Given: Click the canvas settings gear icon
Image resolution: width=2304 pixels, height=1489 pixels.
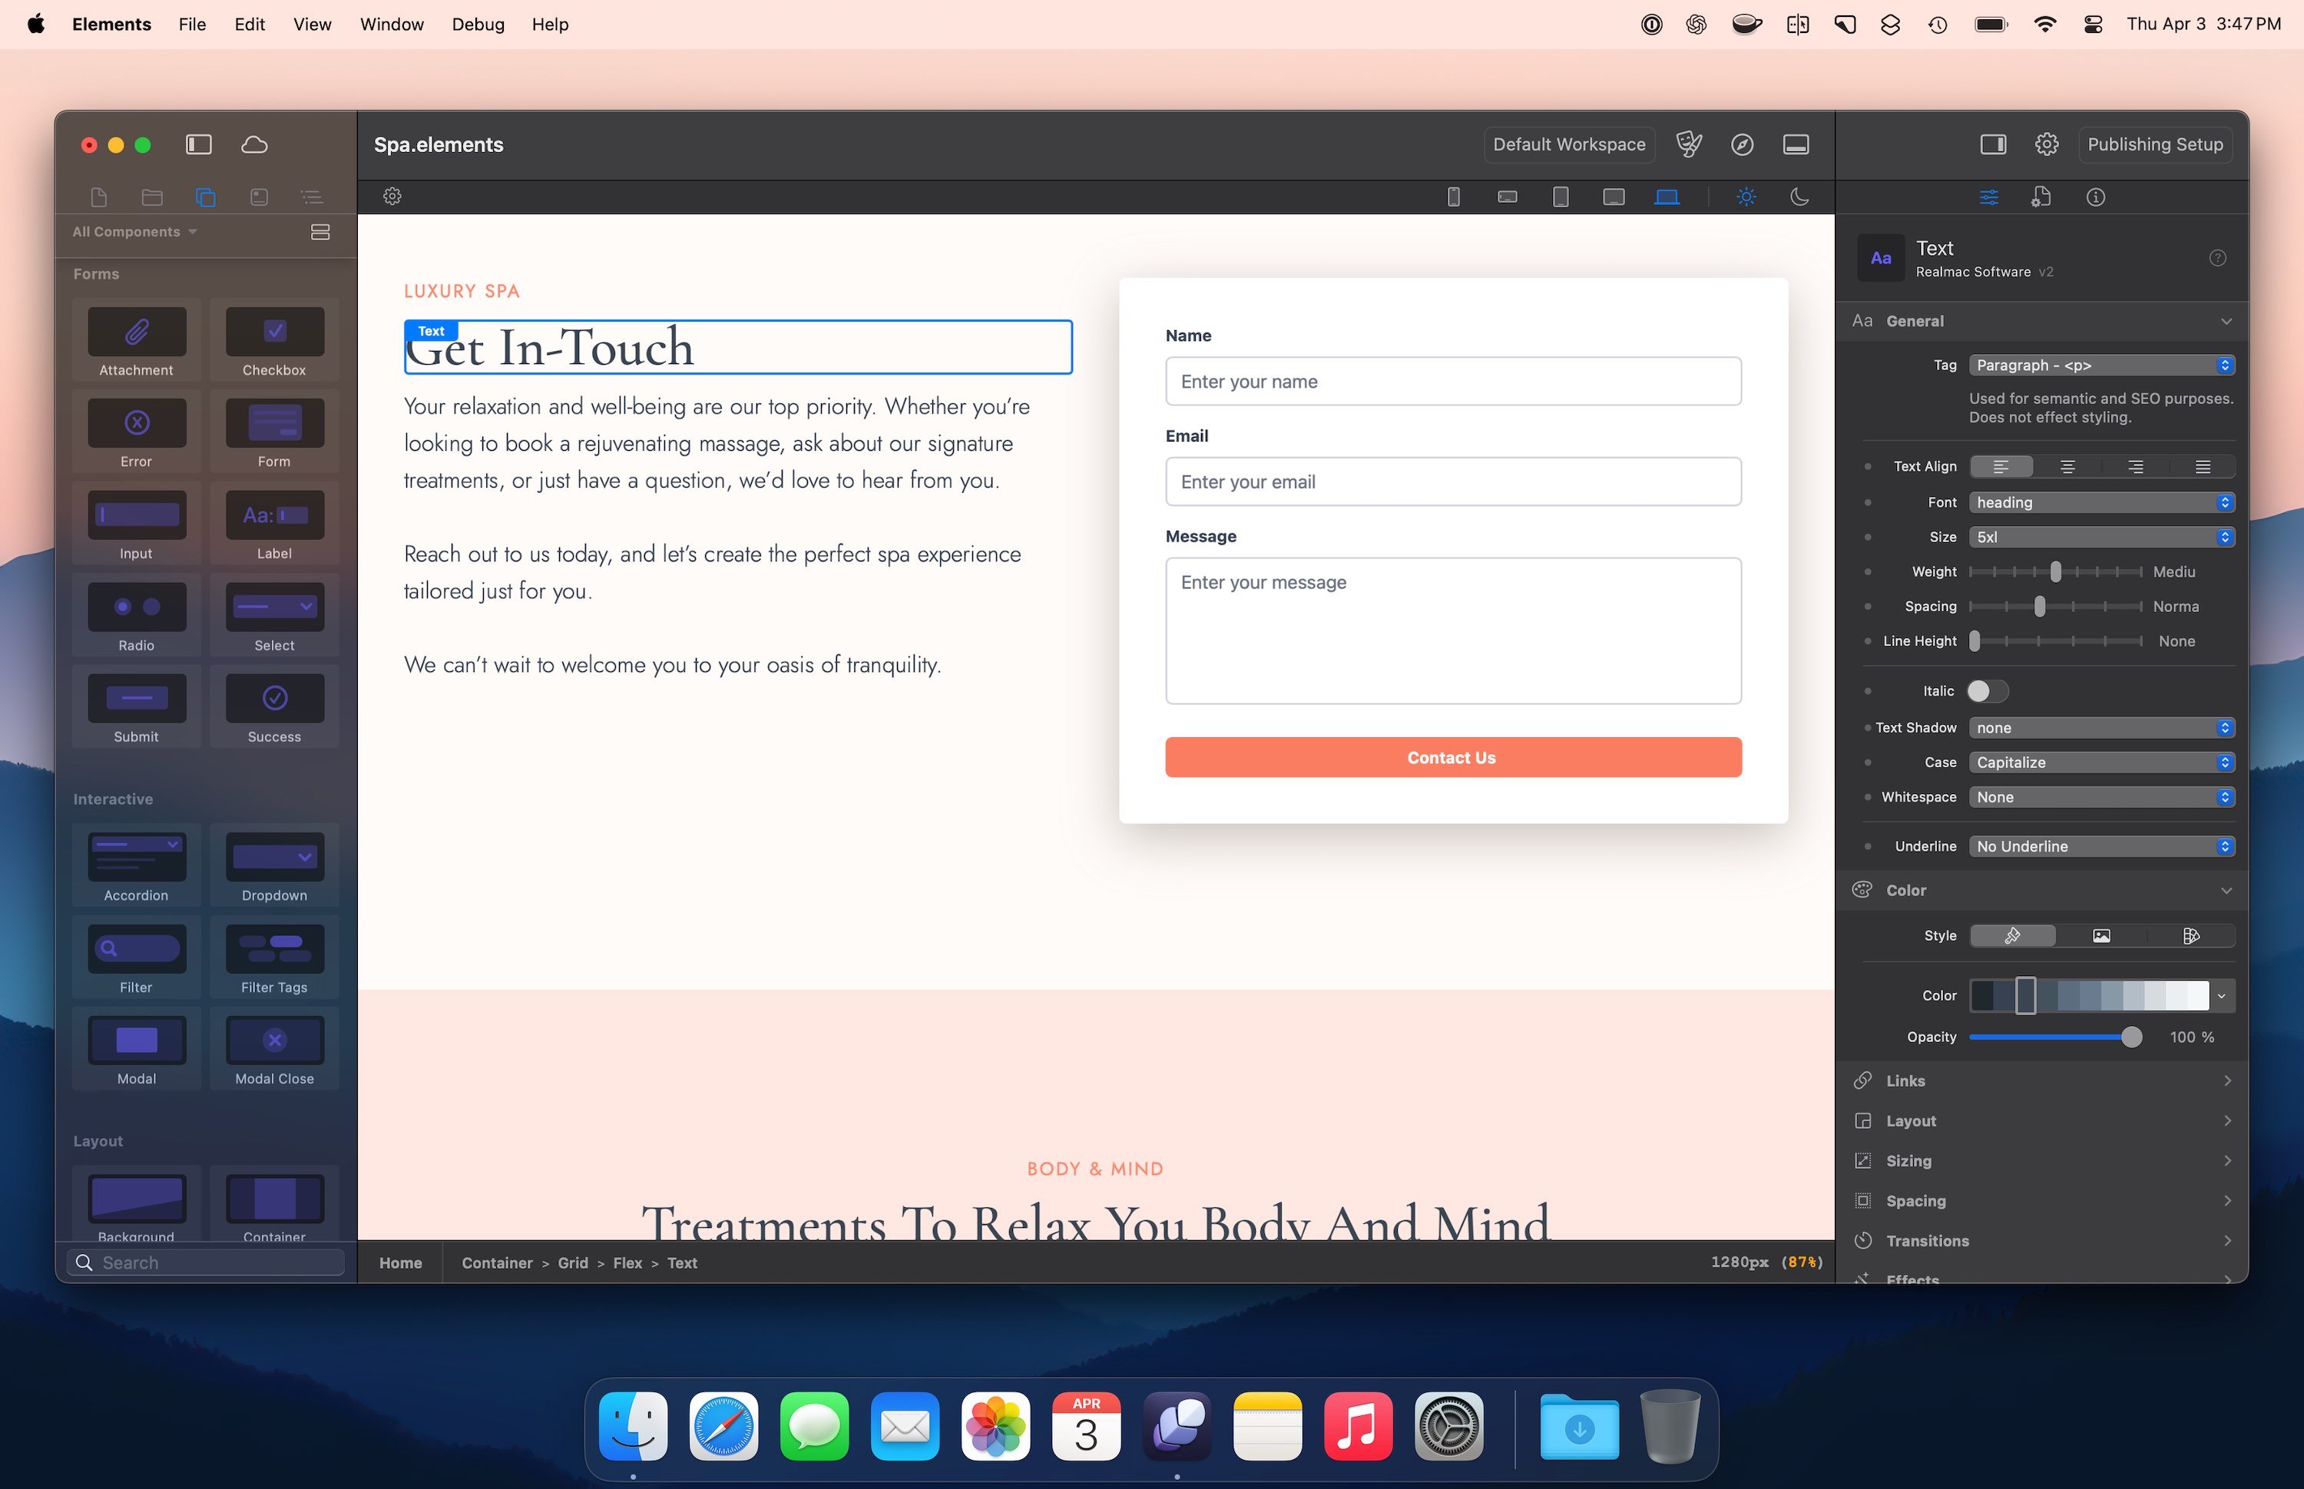Looking at the screenshot, I should point(392,197).
